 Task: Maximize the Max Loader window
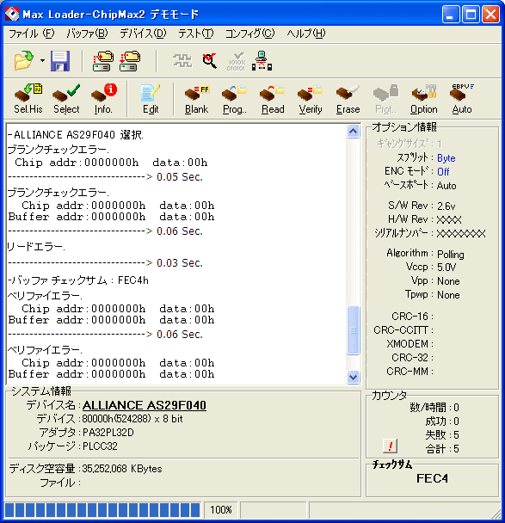[x=471, y=15]
